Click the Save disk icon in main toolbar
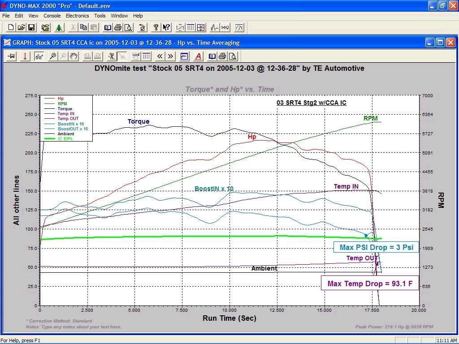Image resolution: width=459 pixels, height=344 pixels. click(x=31, y=28)
